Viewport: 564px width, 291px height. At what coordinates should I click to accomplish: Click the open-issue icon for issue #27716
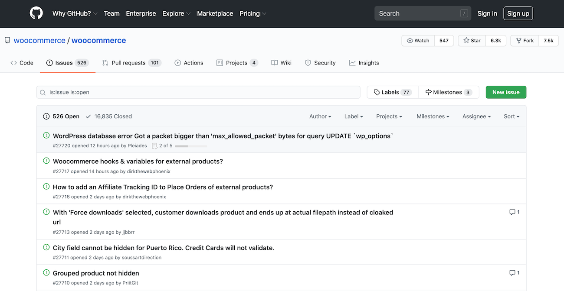coord(46,187)
